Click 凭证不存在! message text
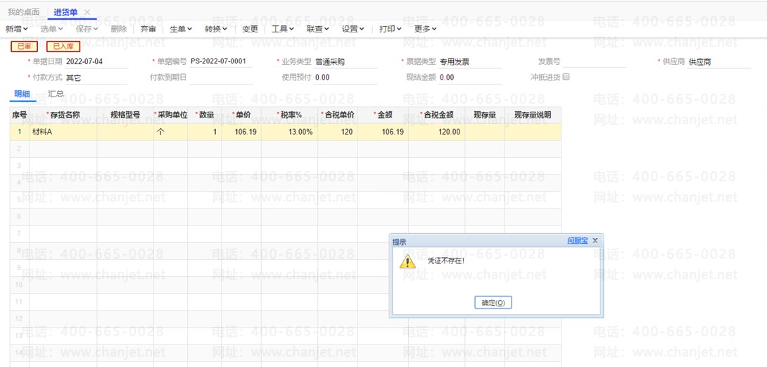Viewport: 767px width, 367px height. click(x=445, y=261)
